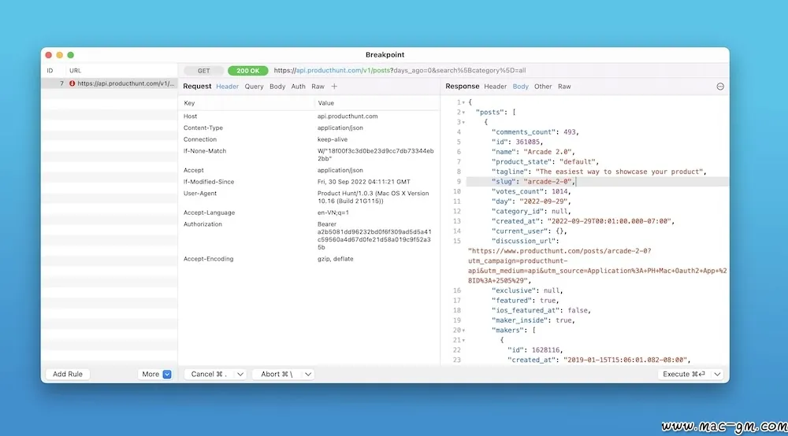This screenshot has height=436, width=788.
Task: Expand the Cancel options chevron
Action: click(x=240, y=375)
